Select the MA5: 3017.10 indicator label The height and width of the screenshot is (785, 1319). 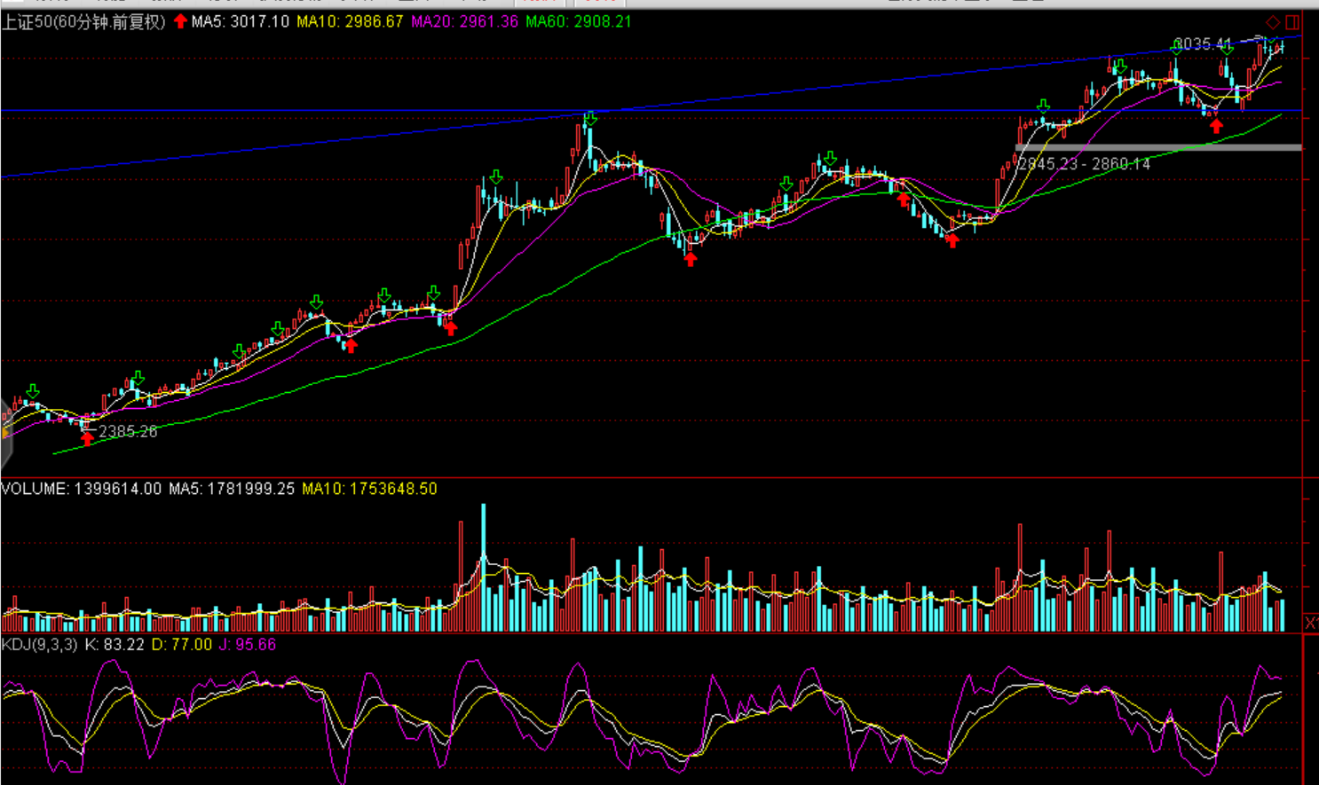pyautogui.click(x=240, y=21)
